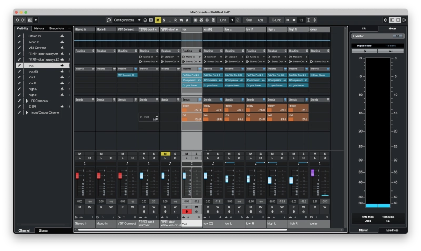This screenshot has width=421, height=251.
Task: Click the Write (W) button on the delay channel
Action: tap(325, 207)
